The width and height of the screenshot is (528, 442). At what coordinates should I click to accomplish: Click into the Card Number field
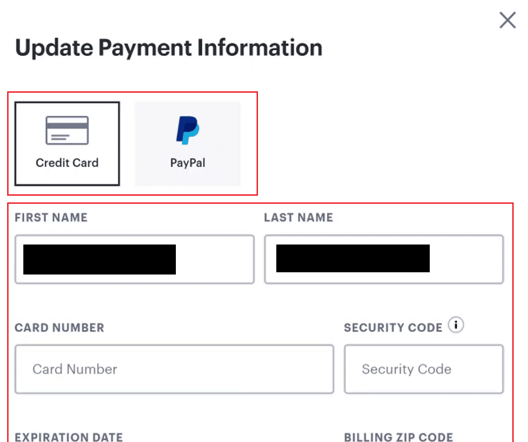[175, 369]
